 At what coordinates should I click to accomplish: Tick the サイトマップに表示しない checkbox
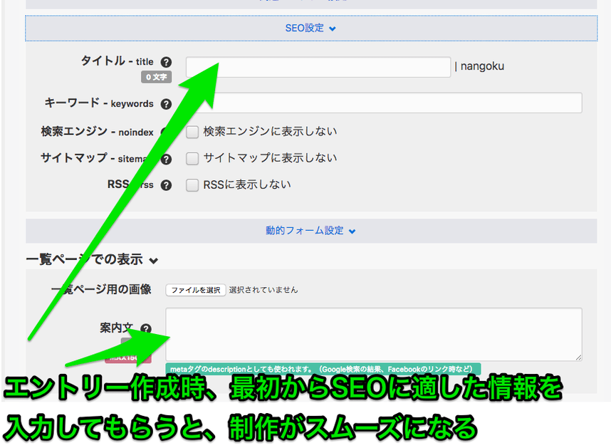192,159
